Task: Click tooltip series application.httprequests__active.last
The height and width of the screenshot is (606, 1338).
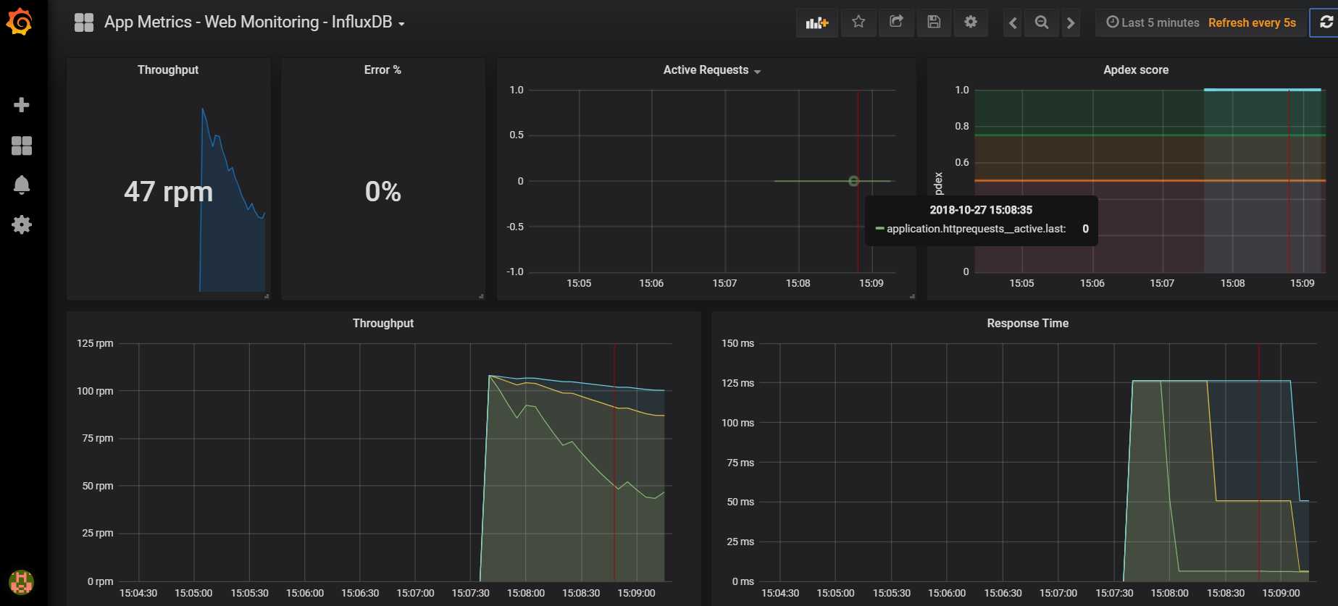Action: pos(976,229)
